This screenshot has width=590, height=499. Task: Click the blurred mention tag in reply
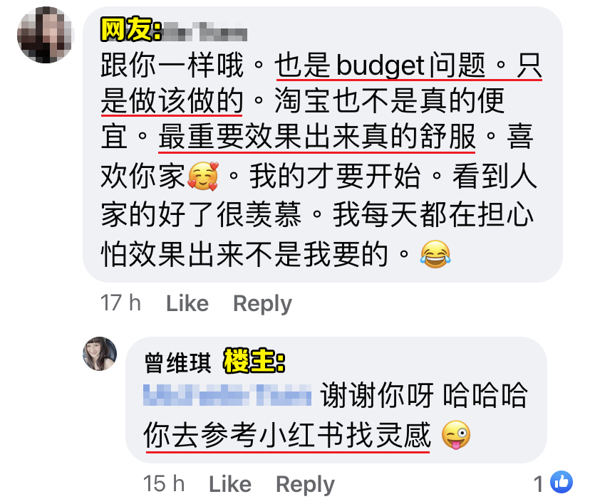(x=227, y=395)
